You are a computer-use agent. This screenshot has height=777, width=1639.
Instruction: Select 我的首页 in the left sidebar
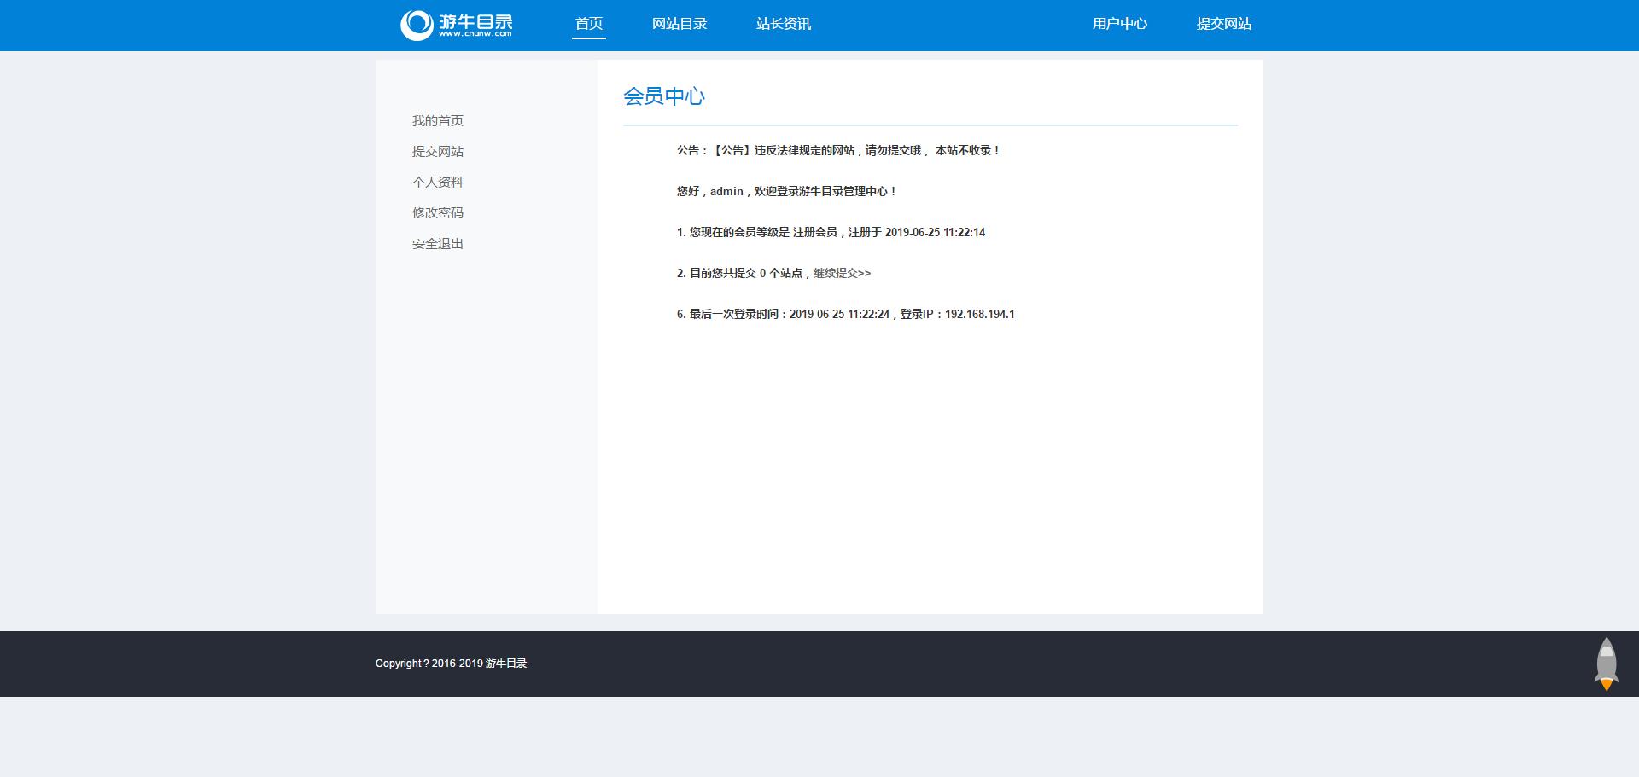[437, 121]
